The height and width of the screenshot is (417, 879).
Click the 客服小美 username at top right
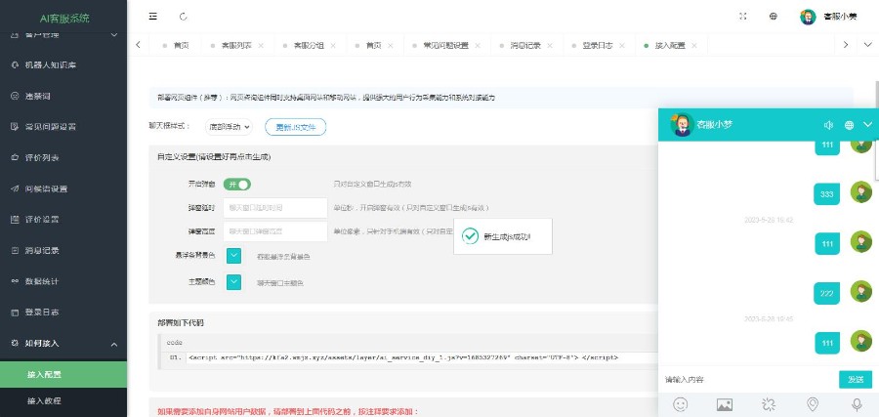point(840,17)
